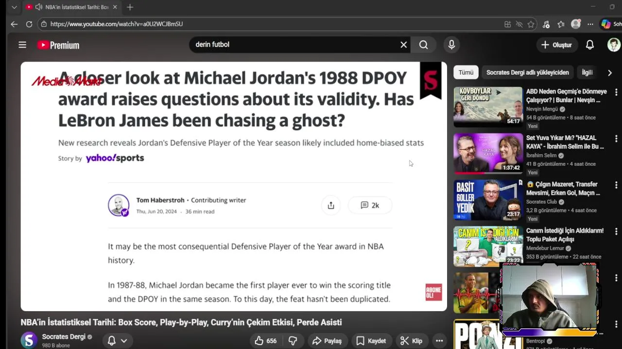Click the Mendebur Lemur channel name
This screenshot has height=349, width=622.
point(545,248)
